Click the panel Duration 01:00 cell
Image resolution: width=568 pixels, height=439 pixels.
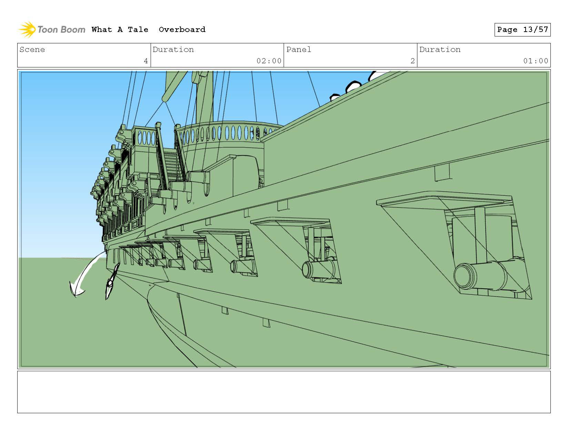(x=484, y=55)
